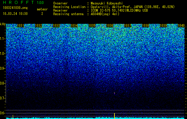Viewport: 187px width, 119px height.
Task: Click the short yellow meteor spike at bottom left
Action: tap(13, 117)
